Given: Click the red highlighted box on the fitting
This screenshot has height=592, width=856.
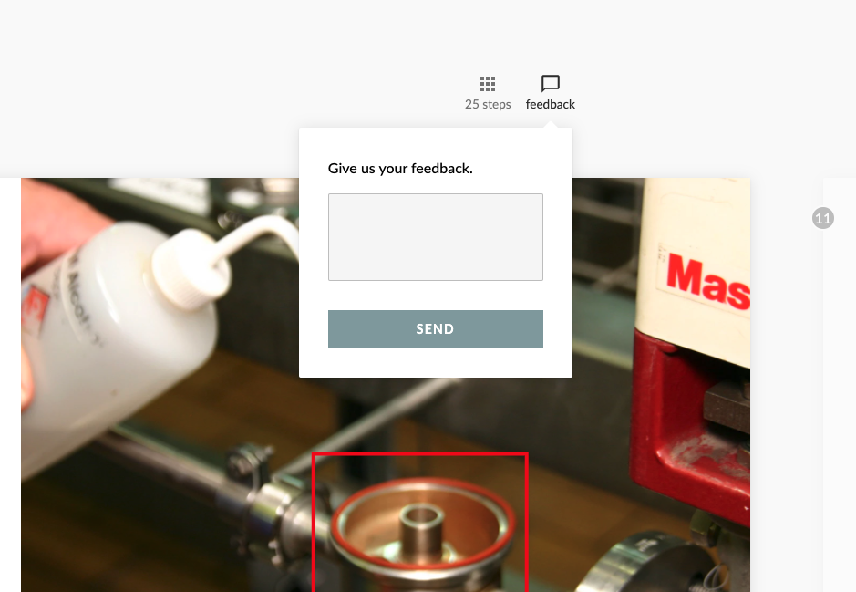Looking at the screenshot, I should click(x=420, y=522).
